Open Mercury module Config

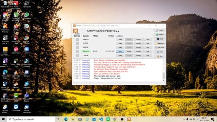[138, 51]
